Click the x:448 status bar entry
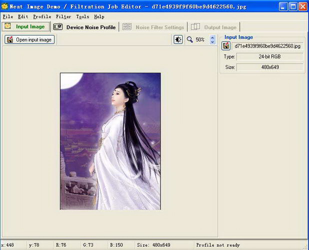 click(7, 245)
